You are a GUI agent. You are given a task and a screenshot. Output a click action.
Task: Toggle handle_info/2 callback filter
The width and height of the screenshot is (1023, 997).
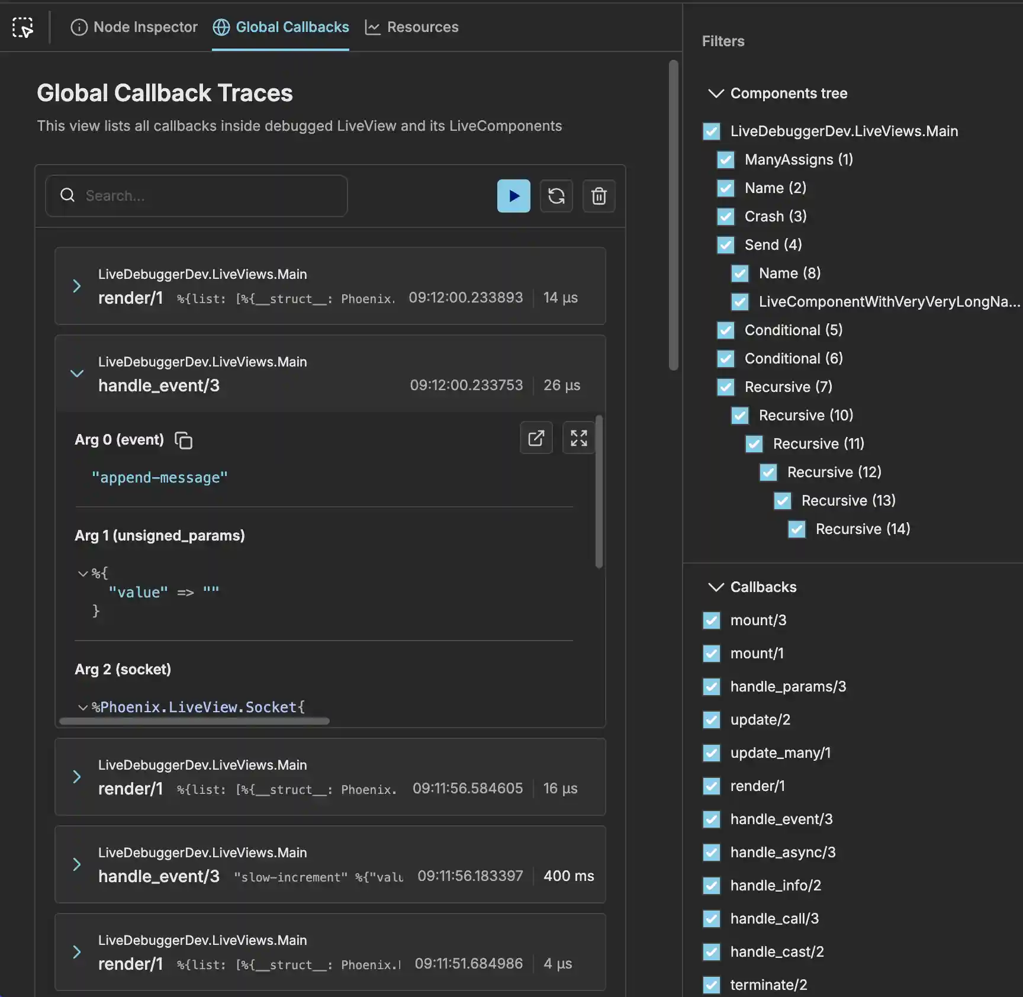pyautogui.click(x=712, y=886)
